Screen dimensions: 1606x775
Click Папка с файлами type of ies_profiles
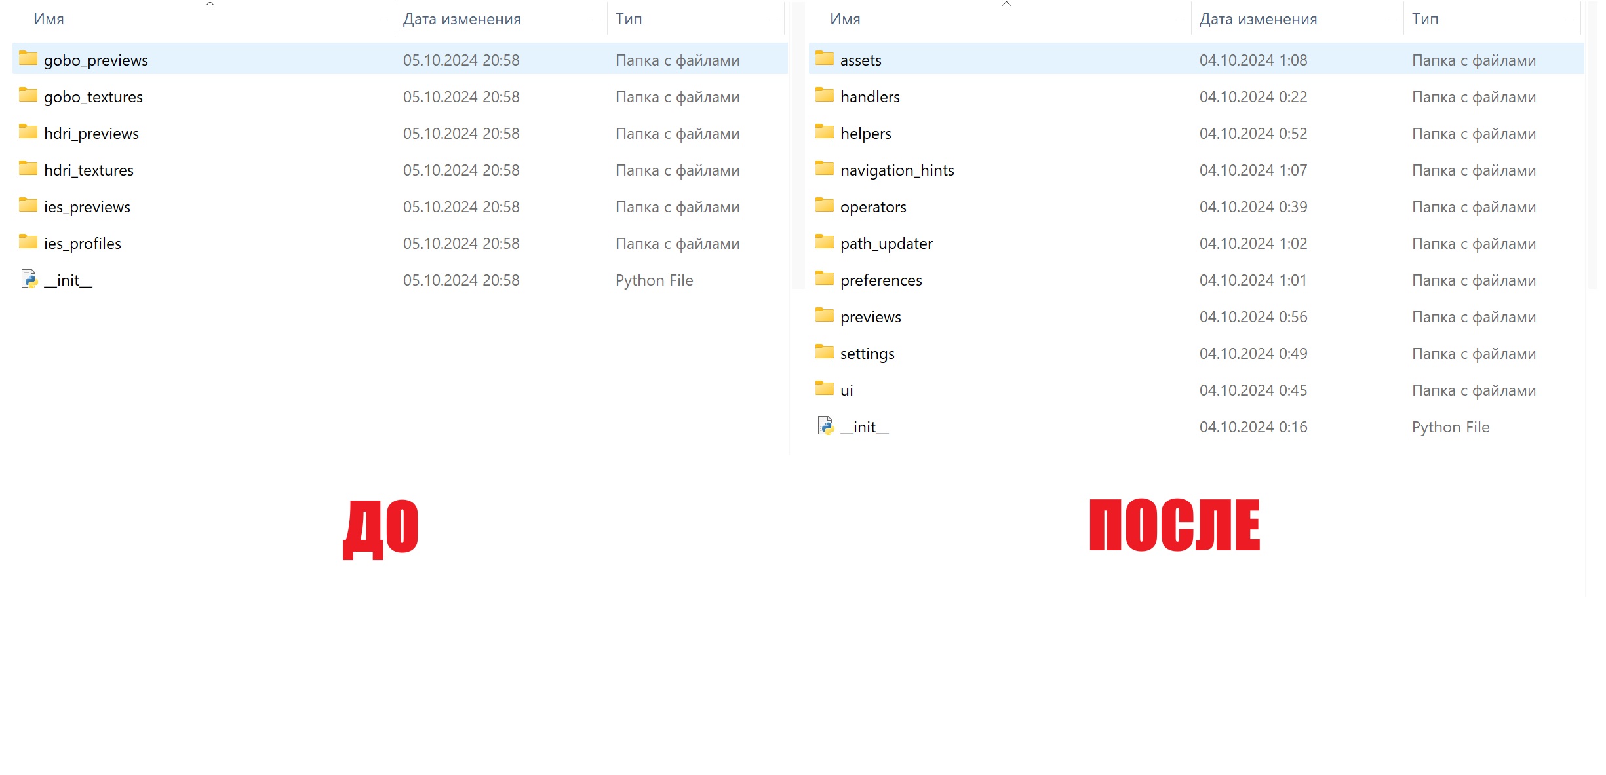[678, 244]
